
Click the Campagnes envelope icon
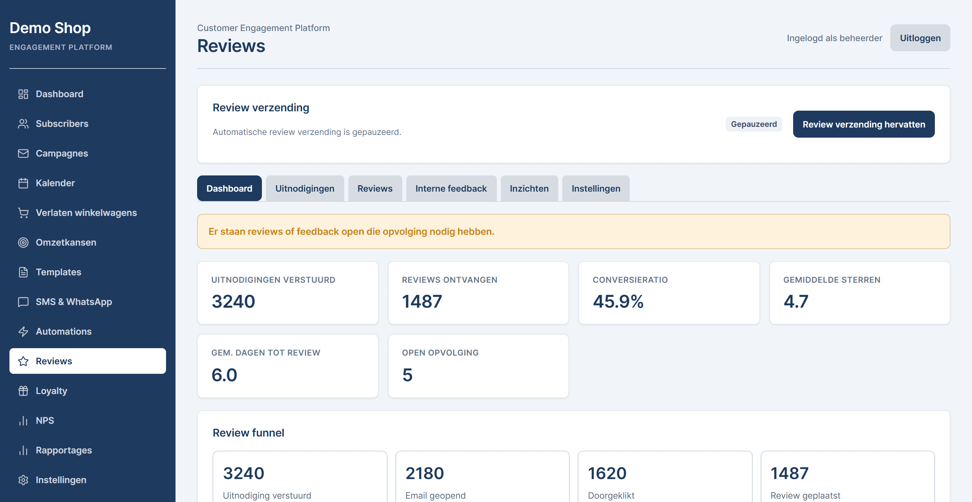coord(23,154)
